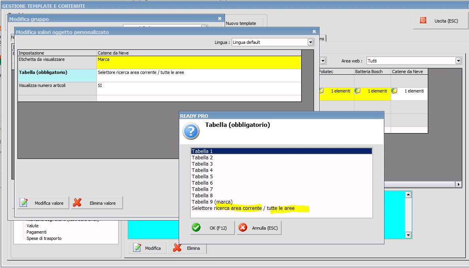This screenshot has width=469, height=268.
Task: Click the Modifica button under the cyan panel
Action: pyautogui.click(x=147, y=248)
